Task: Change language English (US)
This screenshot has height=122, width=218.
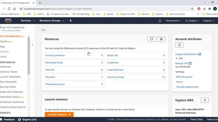Action: 29,120
